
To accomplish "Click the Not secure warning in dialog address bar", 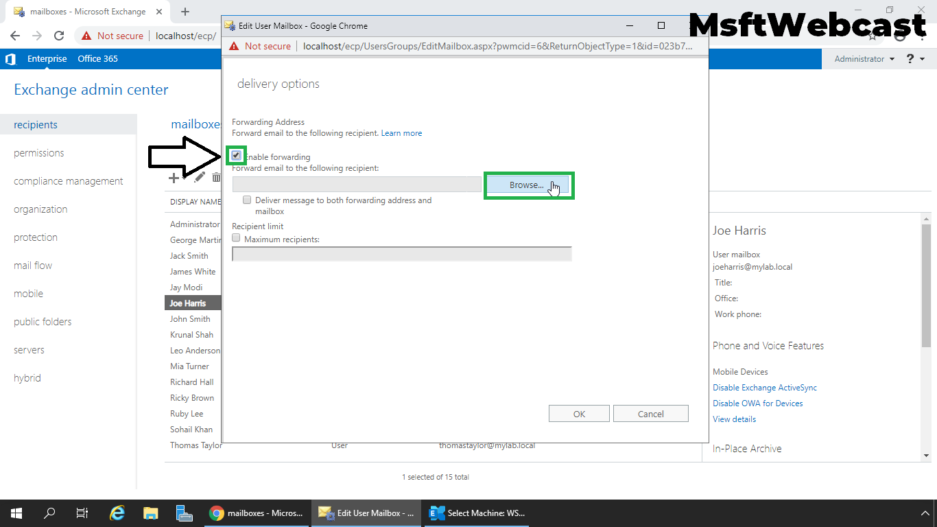I will point(260,46).
